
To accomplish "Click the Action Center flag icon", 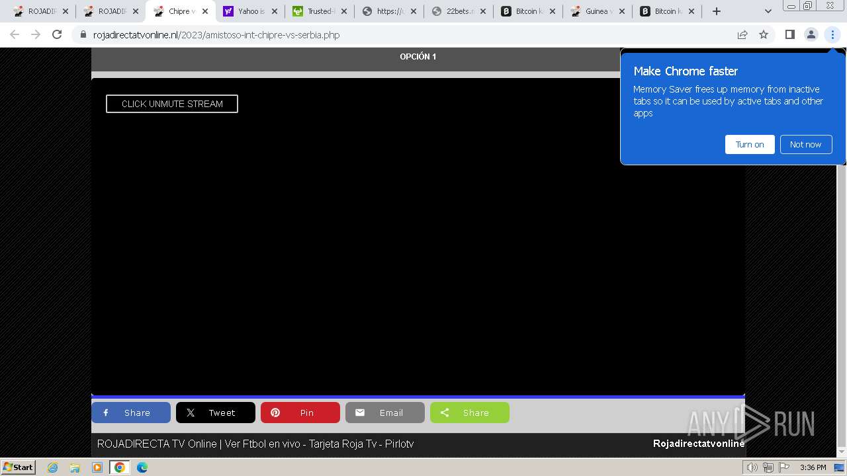I will 784,467.
